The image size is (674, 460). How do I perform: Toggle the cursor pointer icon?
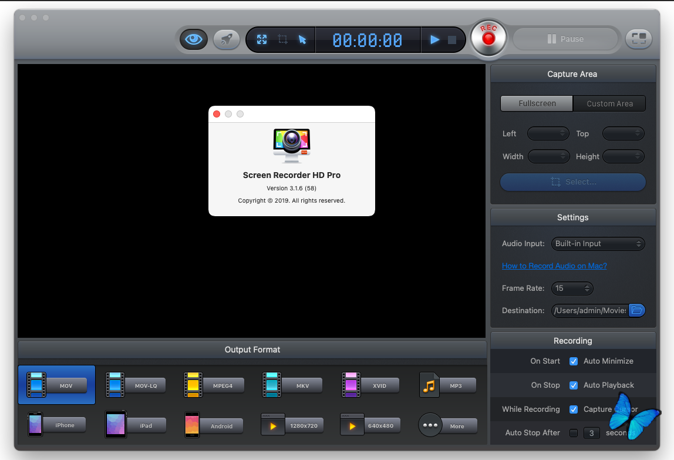click(x=302, y=39)
